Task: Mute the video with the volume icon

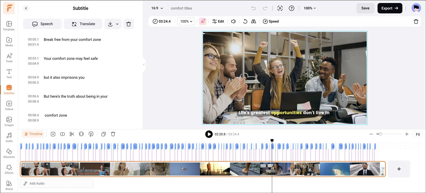Action: (x=233, y=21)
